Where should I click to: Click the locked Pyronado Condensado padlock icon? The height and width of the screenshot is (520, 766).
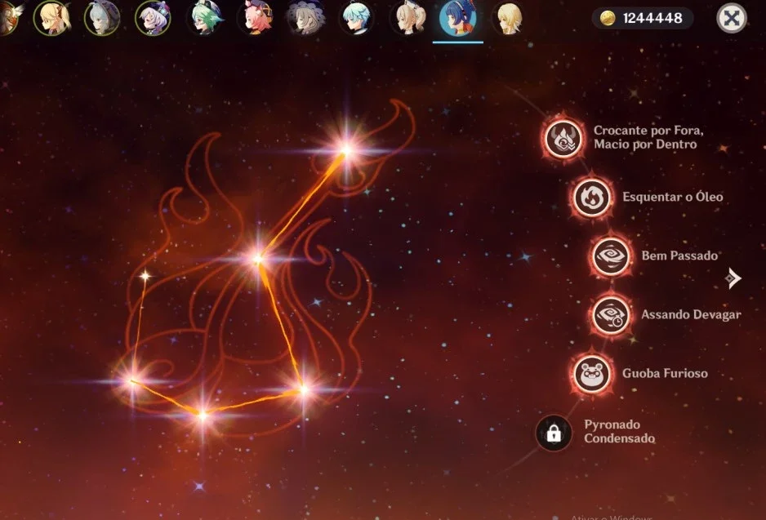pos(554,433)
